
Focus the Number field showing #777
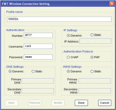[x=38, y=35]
